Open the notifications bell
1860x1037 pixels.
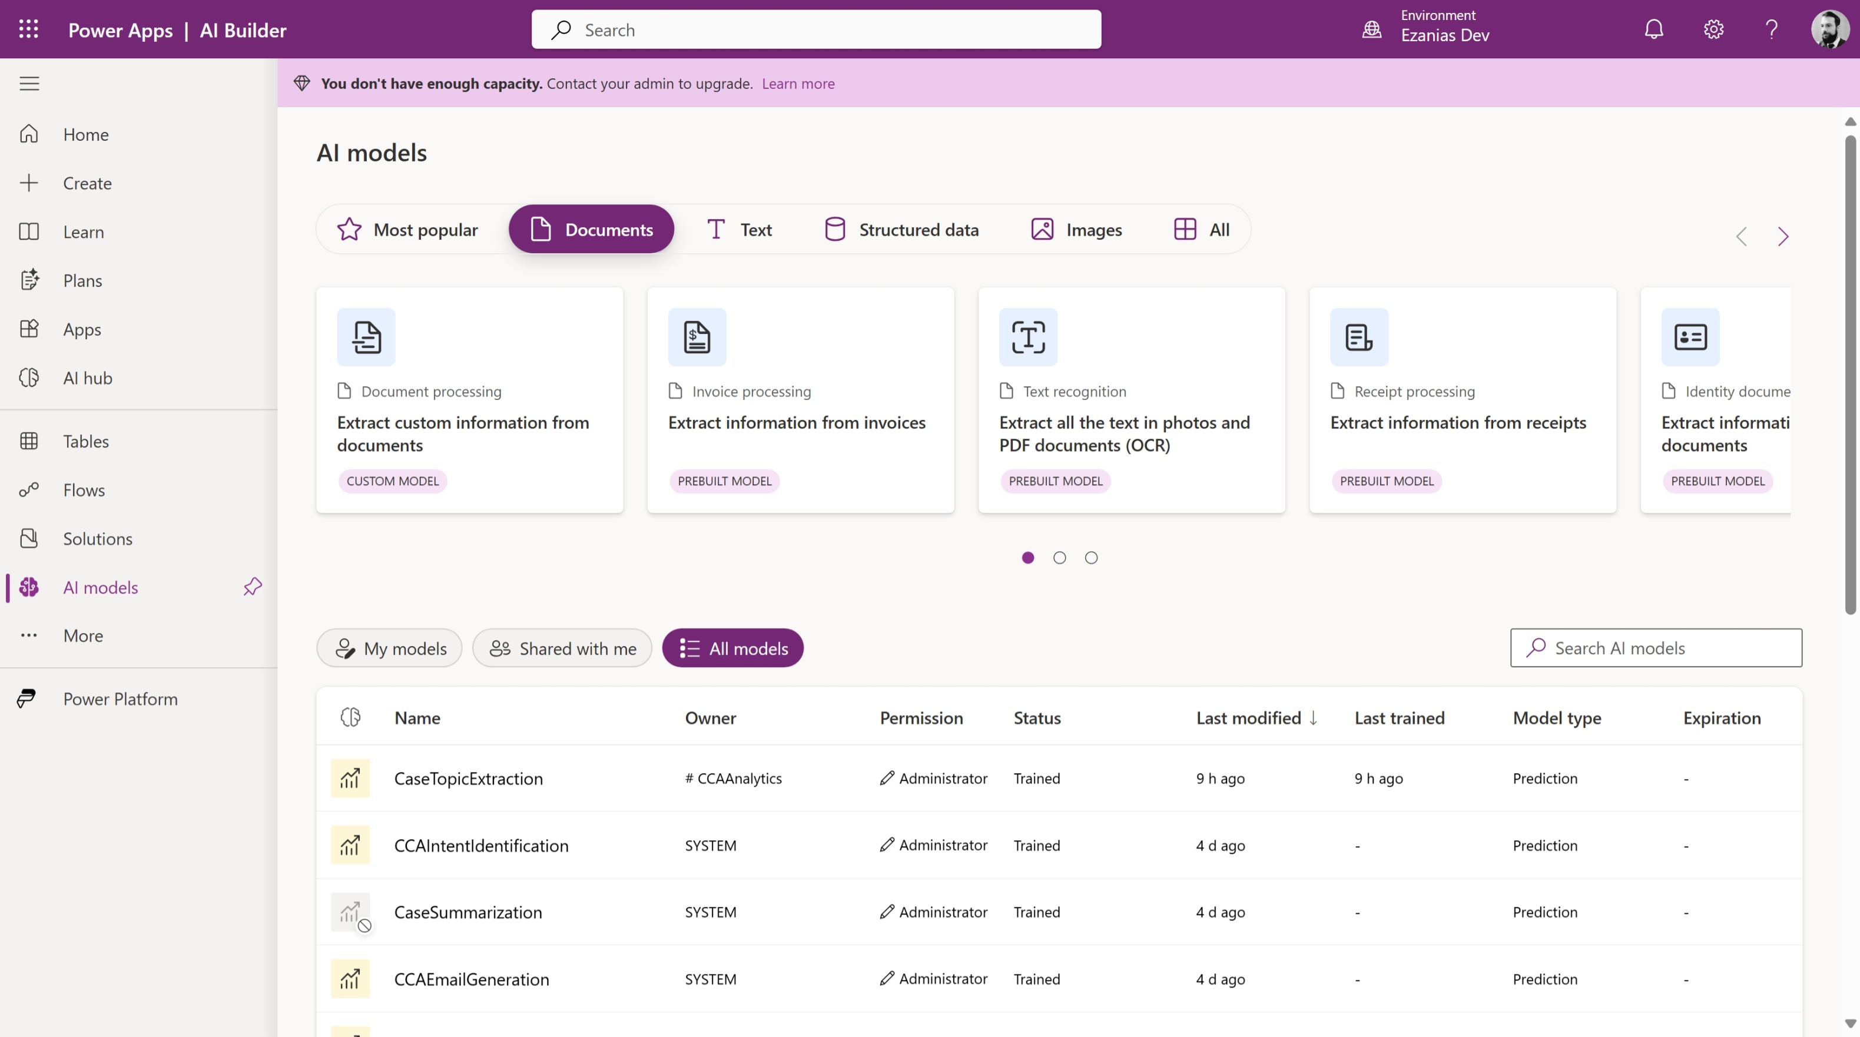click(1653, 29)
